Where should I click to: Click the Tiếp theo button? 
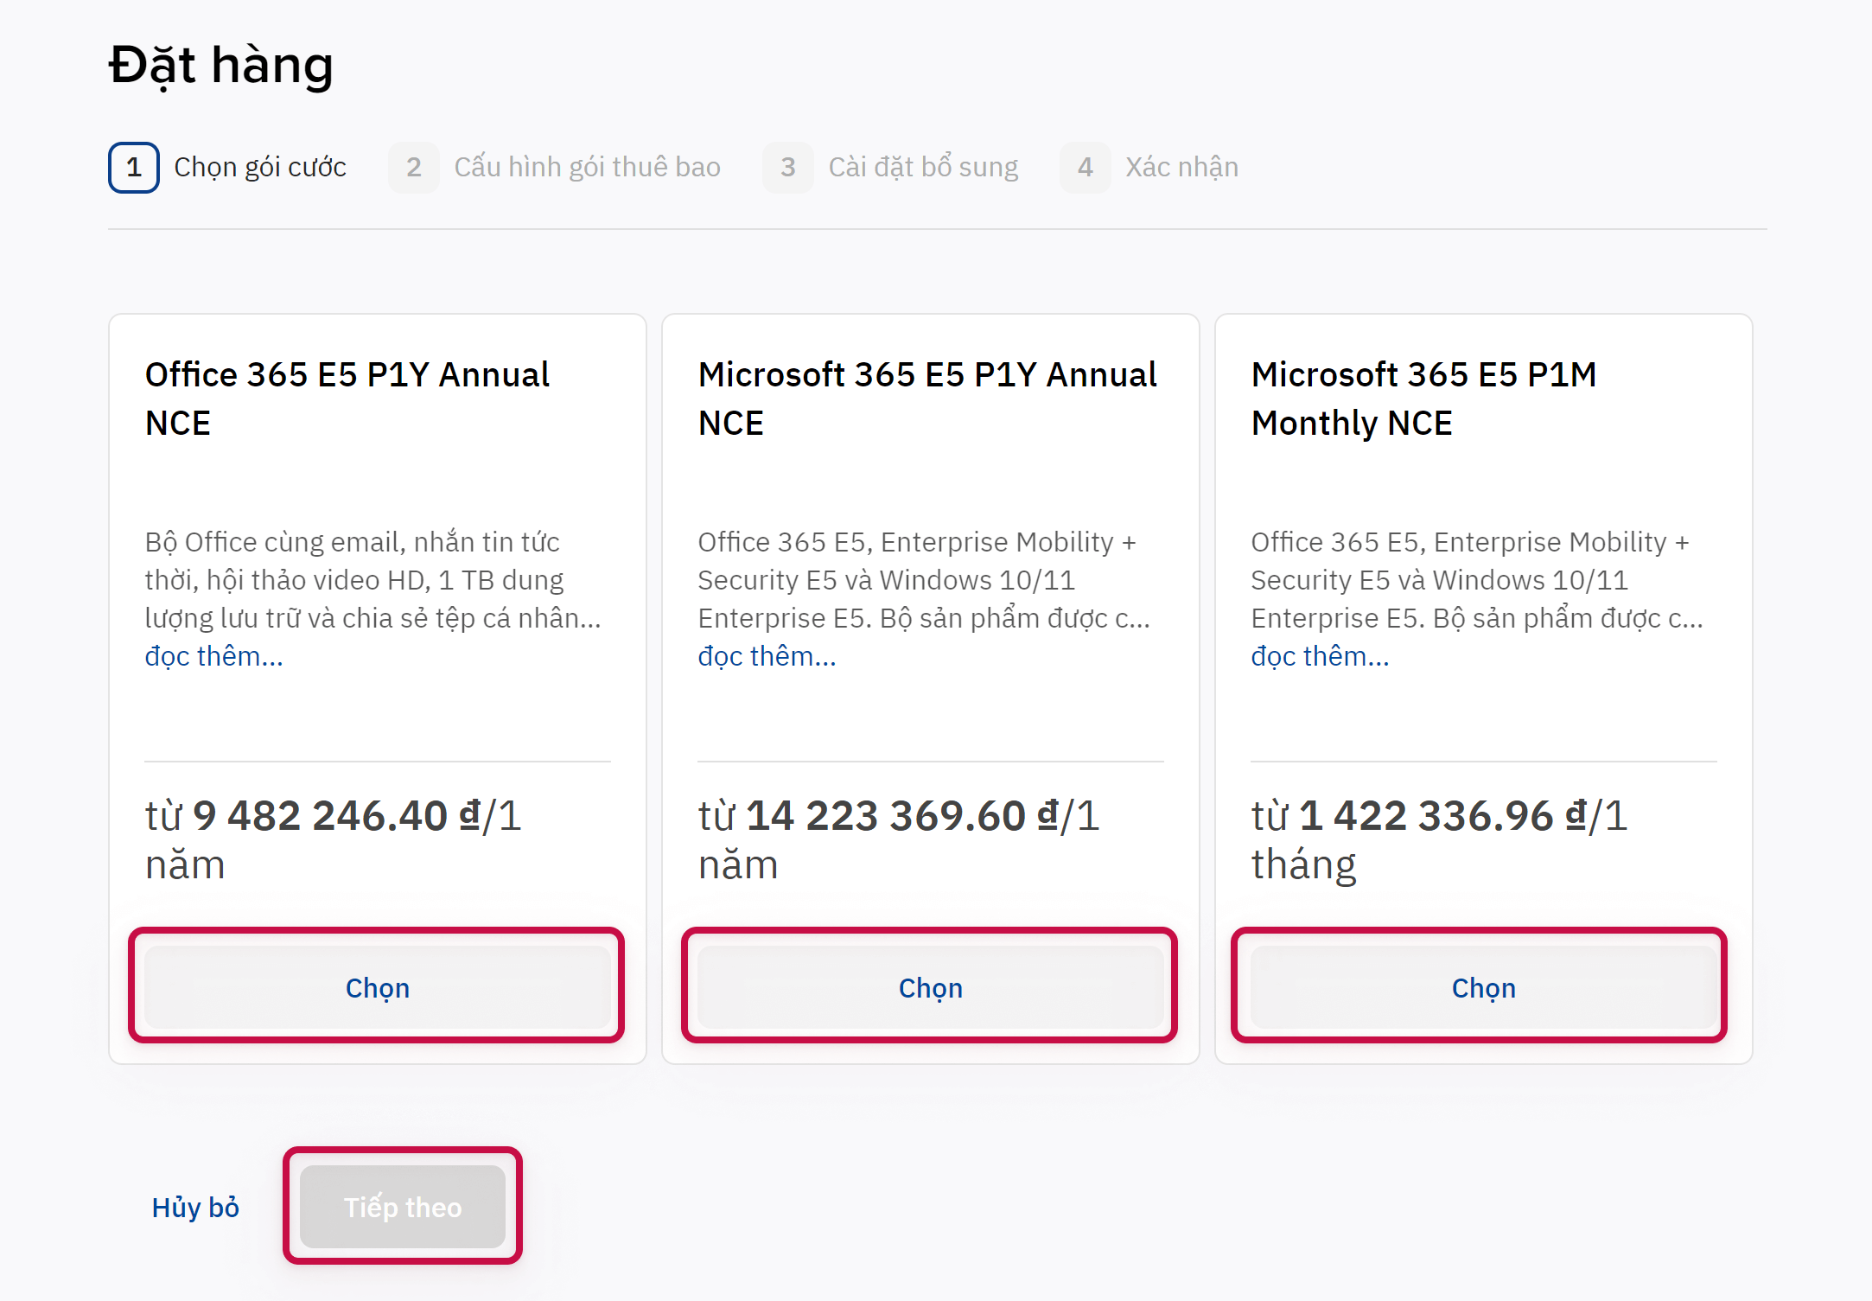pos(403,1207)
